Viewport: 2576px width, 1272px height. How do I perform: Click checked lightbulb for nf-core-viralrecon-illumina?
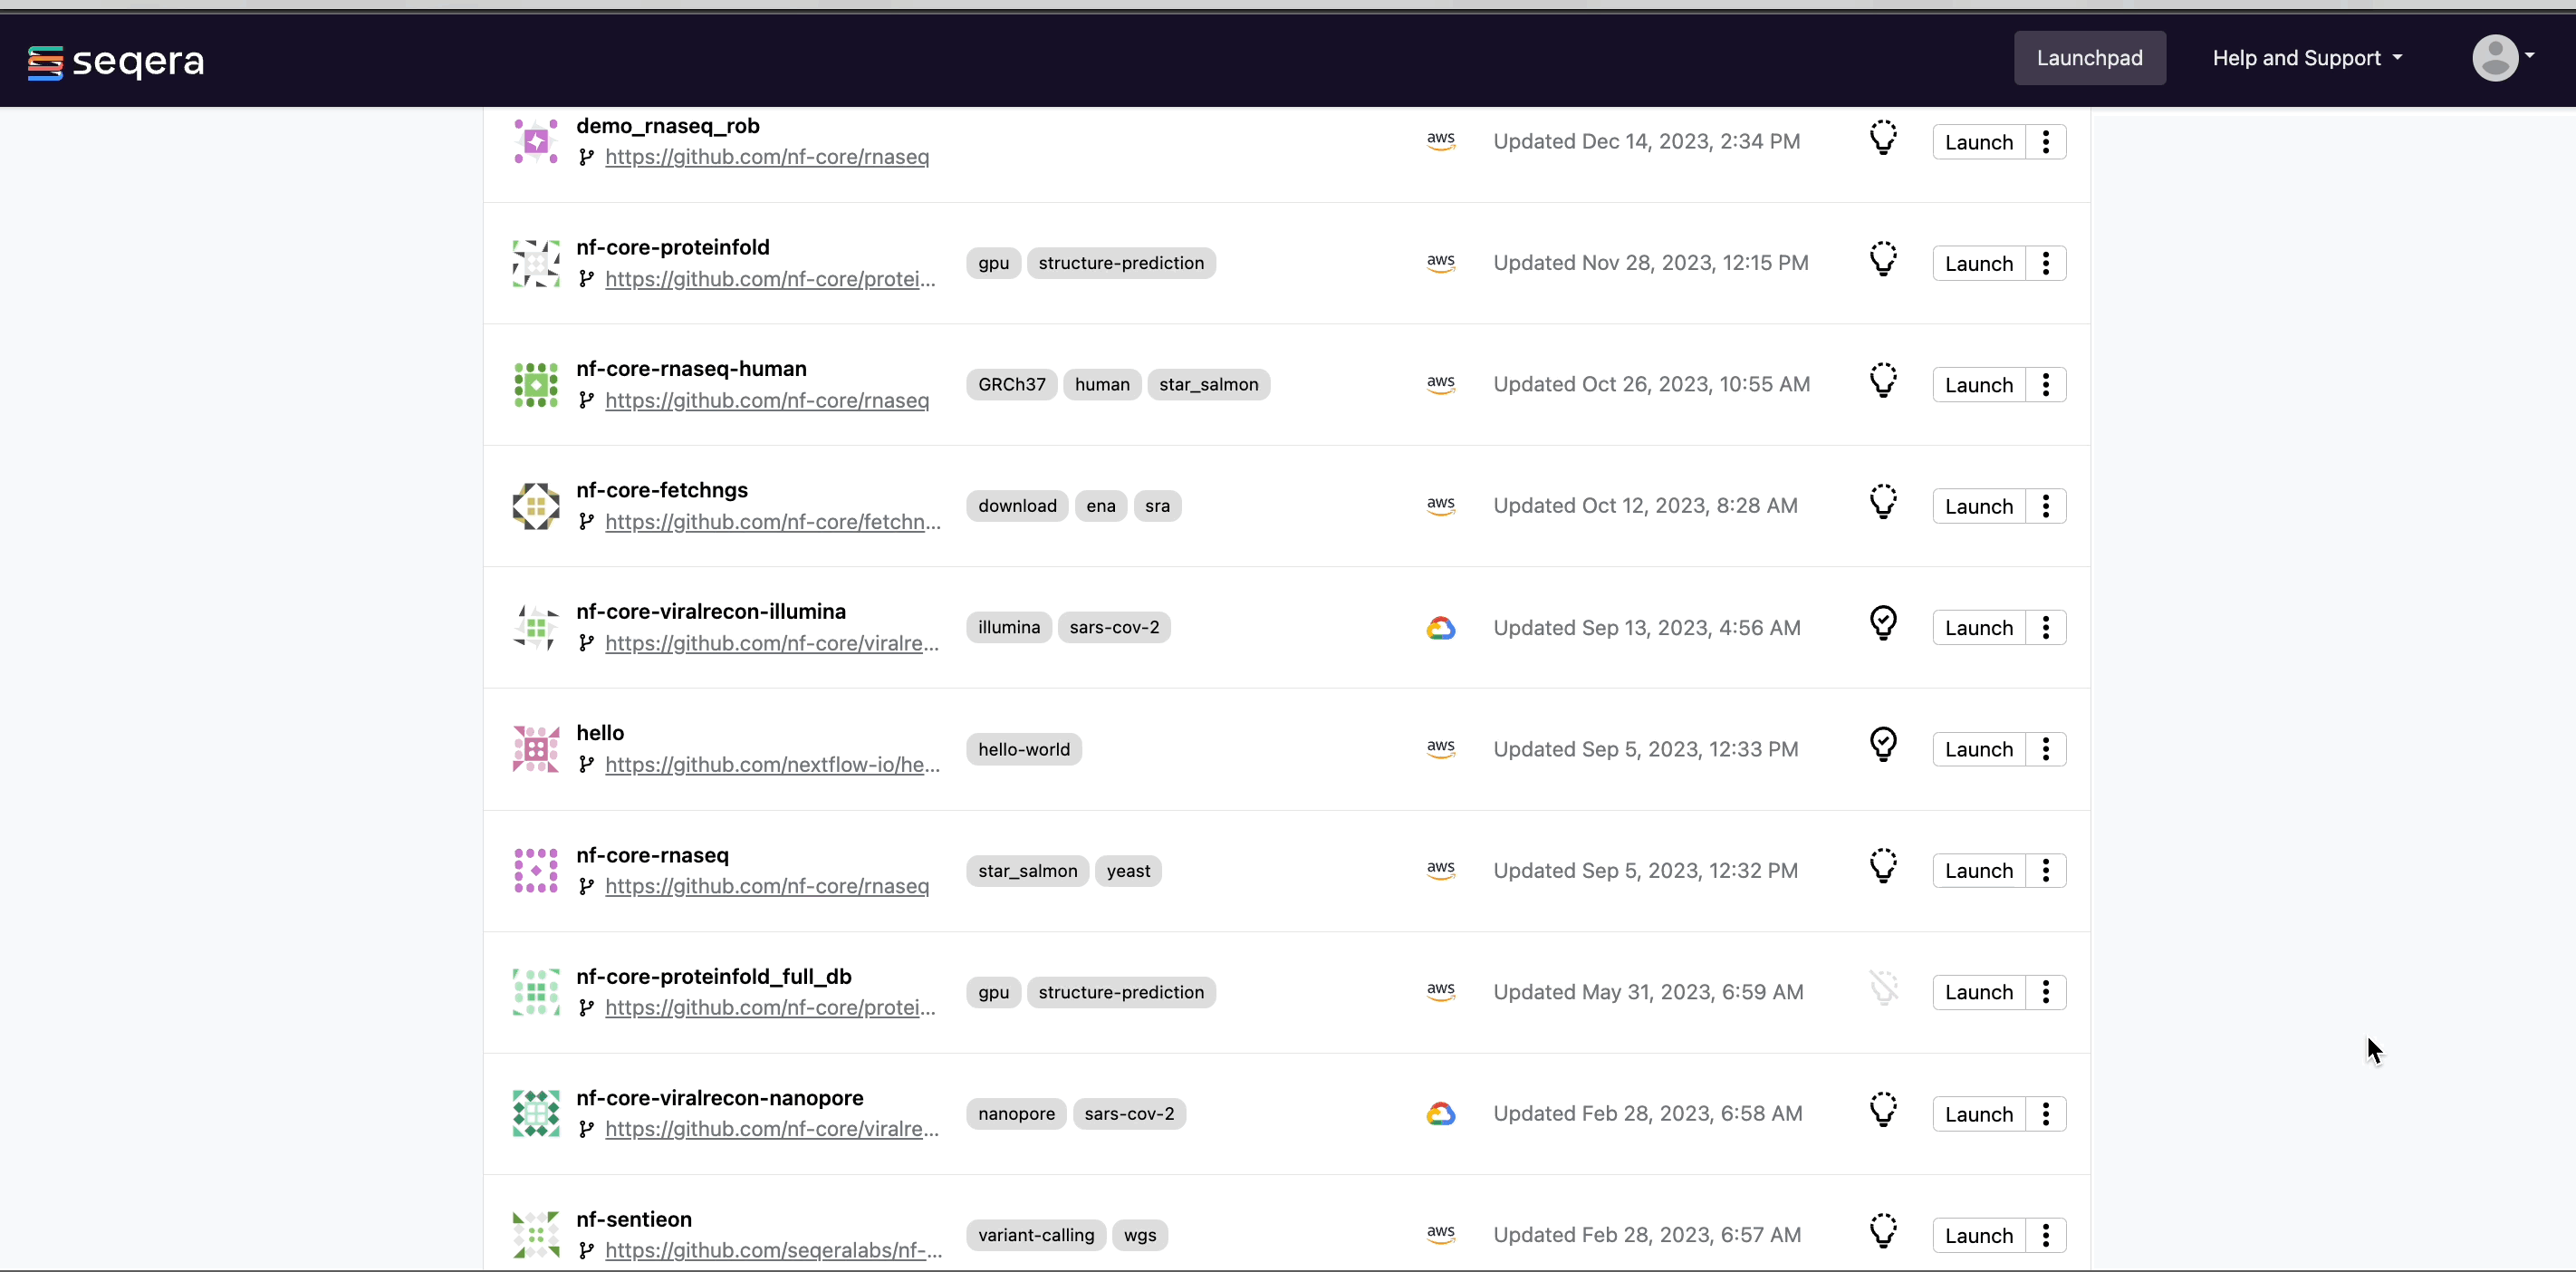tap(1883, 624)
